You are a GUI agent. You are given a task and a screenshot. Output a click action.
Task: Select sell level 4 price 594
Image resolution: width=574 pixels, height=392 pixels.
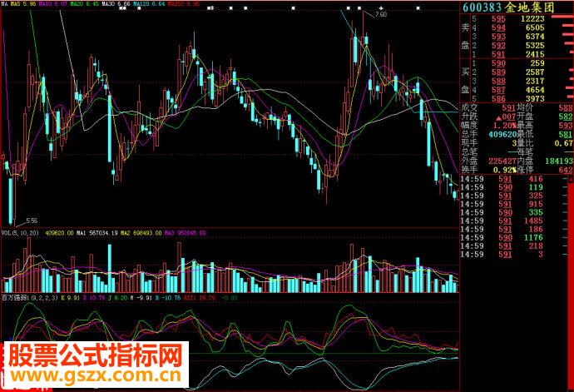tap(498, 27)
